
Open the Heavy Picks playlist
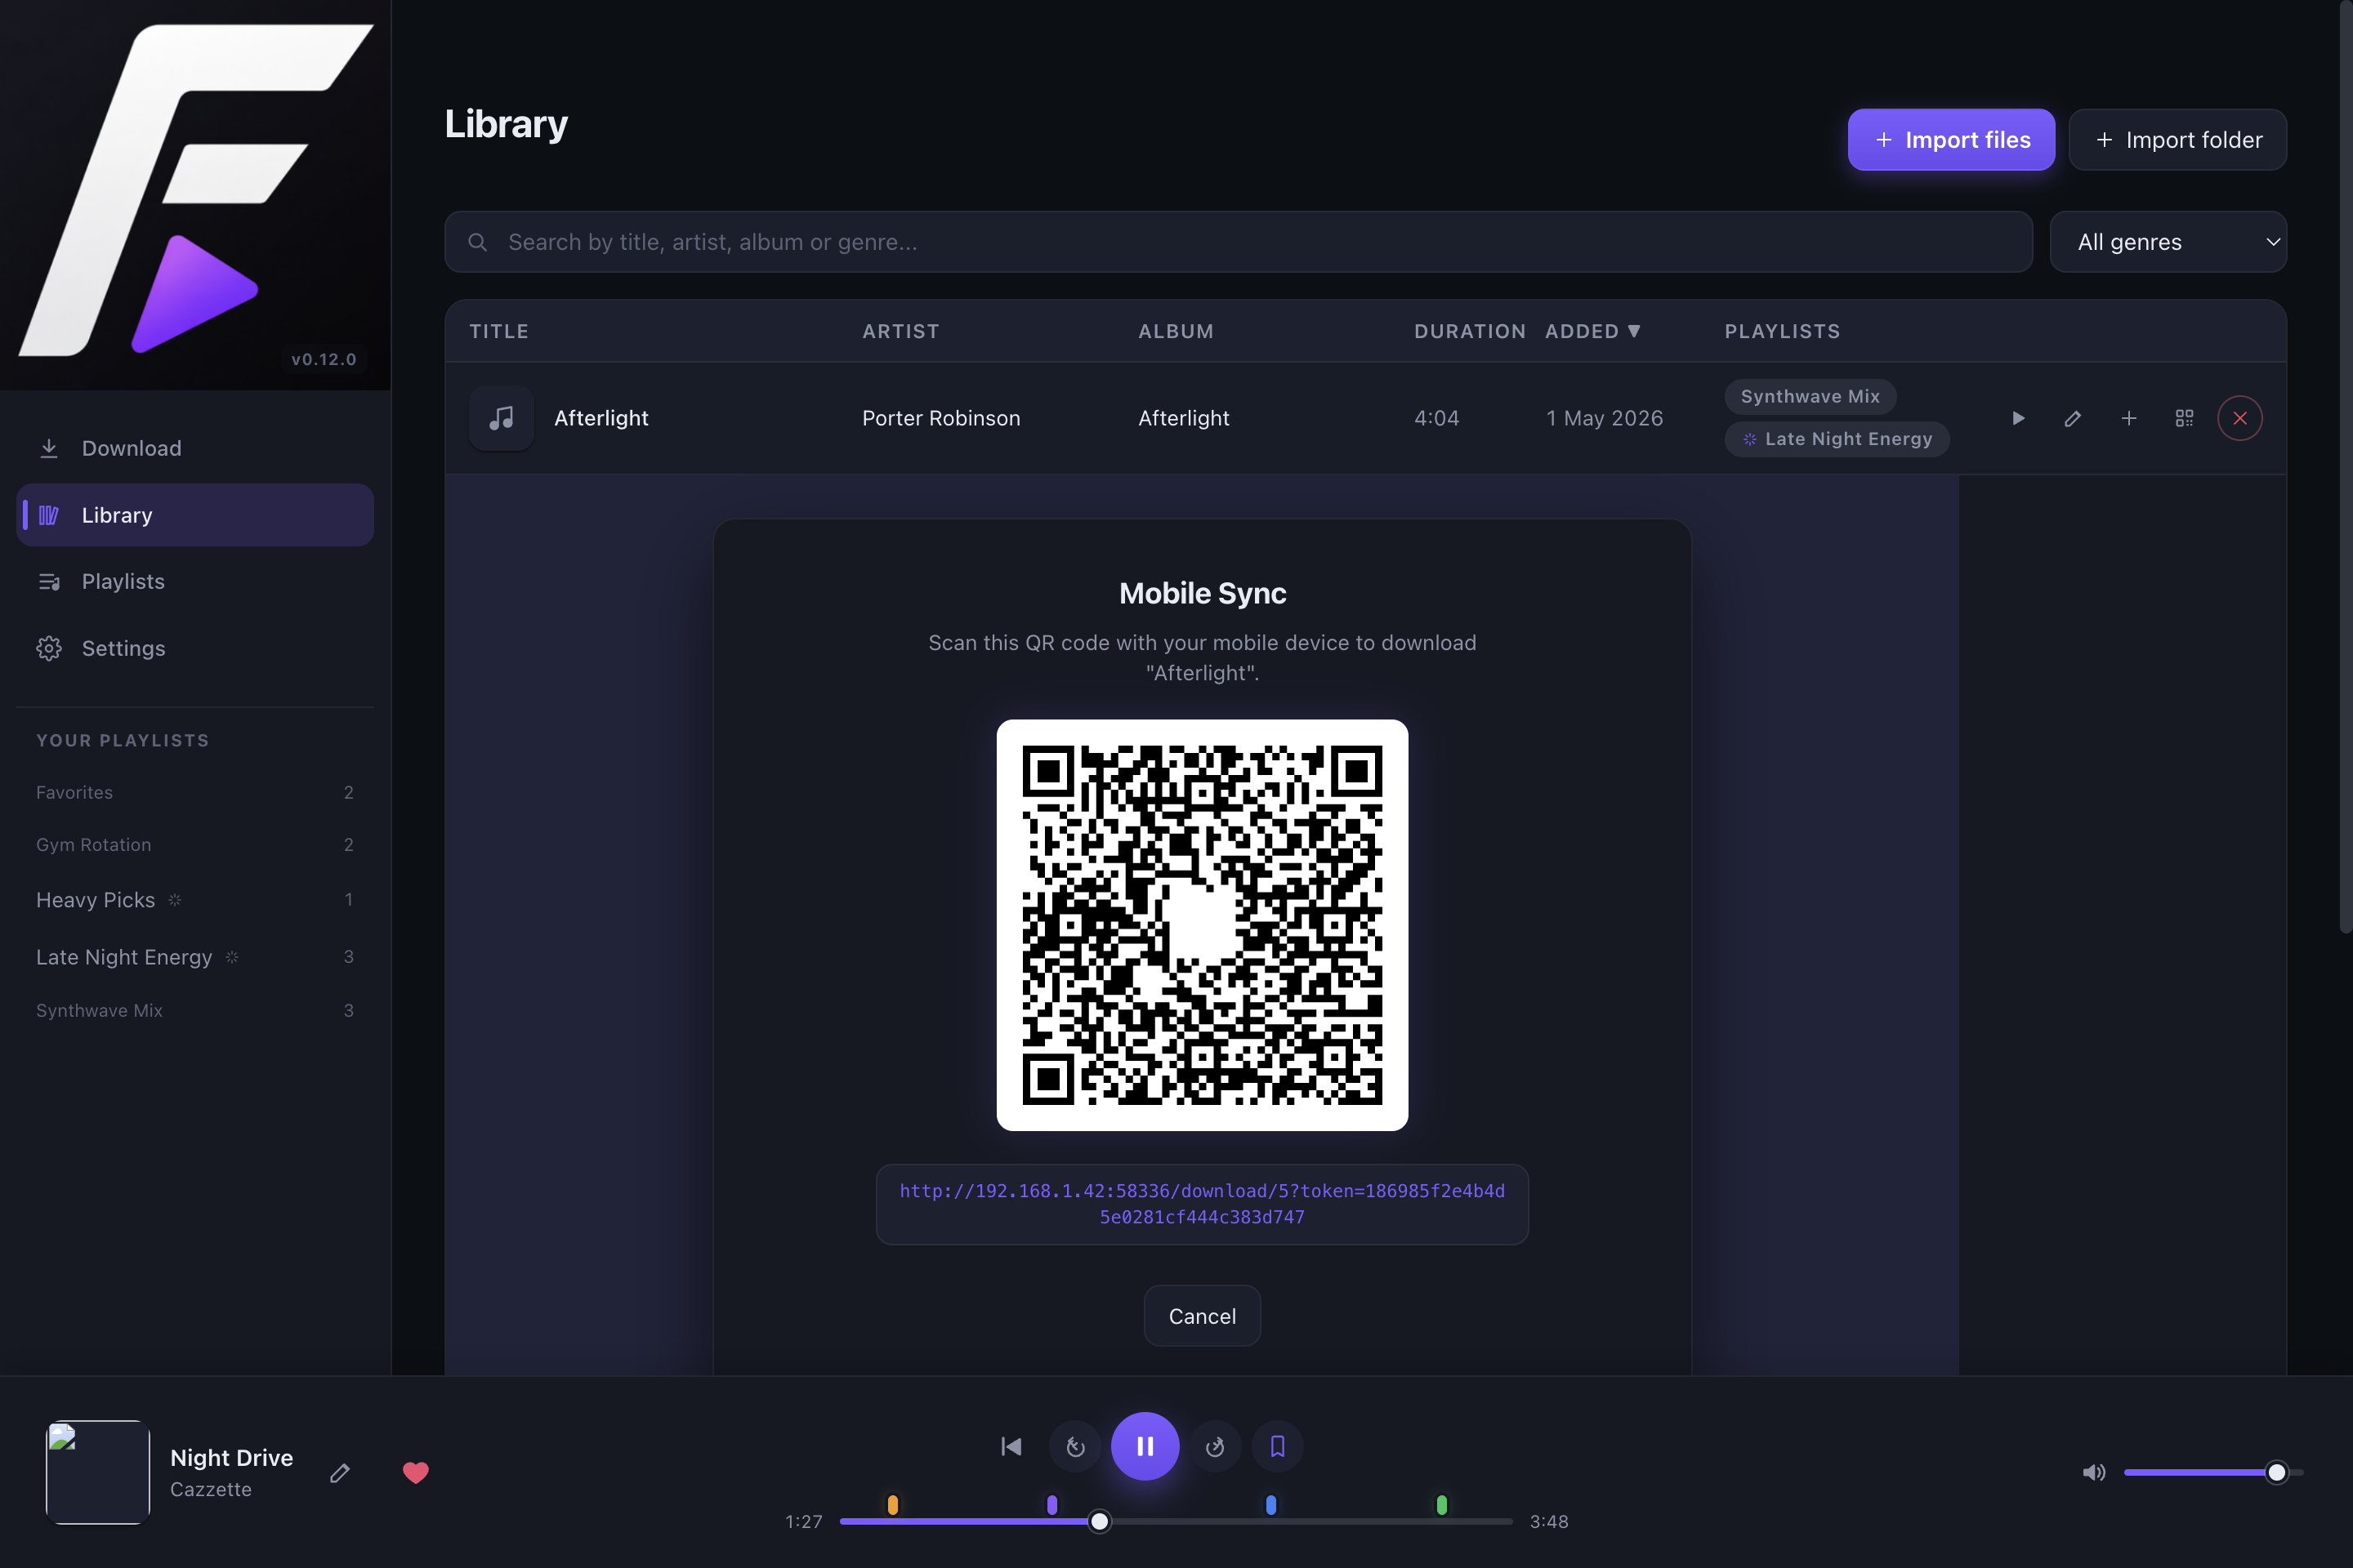[x=195, y=900]
